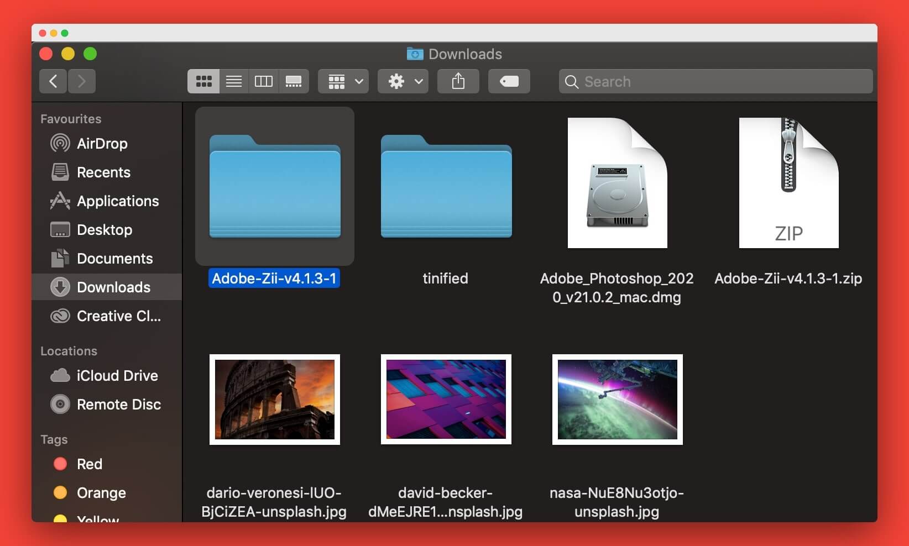This screenshot has height=546, width=909.
Task: Click the Creative Cloud logo icon
Action: pyautogui.click(x=60, y=316)
